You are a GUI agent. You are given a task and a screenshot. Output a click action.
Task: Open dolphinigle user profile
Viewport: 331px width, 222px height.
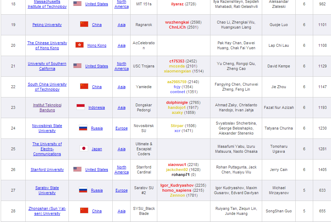(x=177, y=102)
